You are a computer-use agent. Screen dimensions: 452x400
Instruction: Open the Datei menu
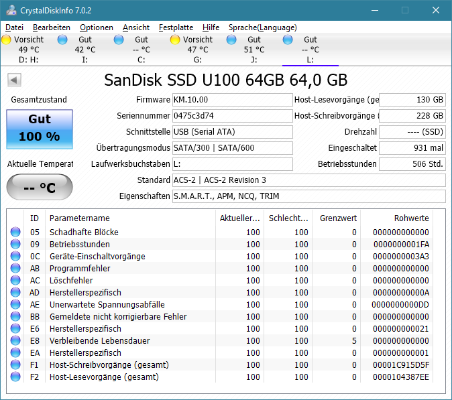[14, 27]
